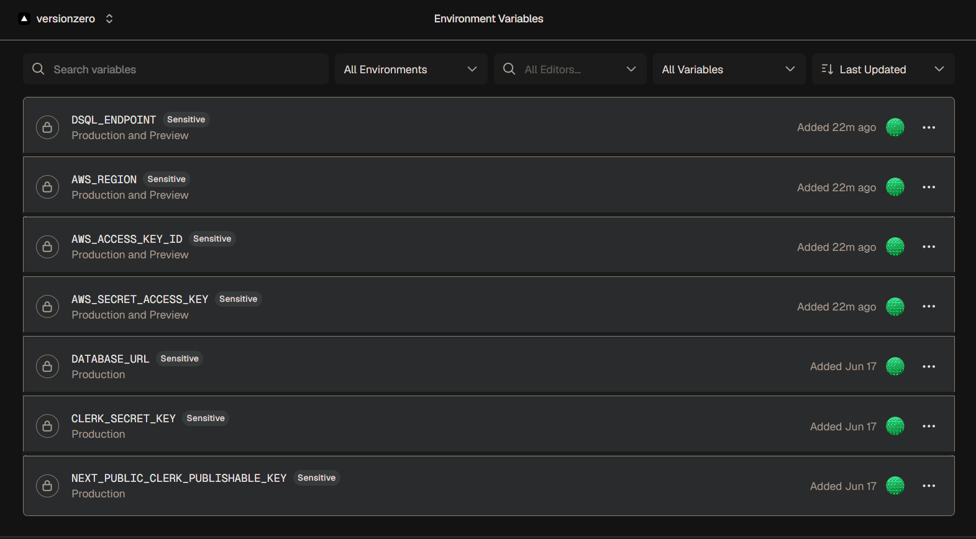This screenshot has height=539, width=976.
Task: Click the lock icon for NEXT_PUBLIC_CLERK_PUBLISHABLE_KEY
Action: [x=47, y=486]
